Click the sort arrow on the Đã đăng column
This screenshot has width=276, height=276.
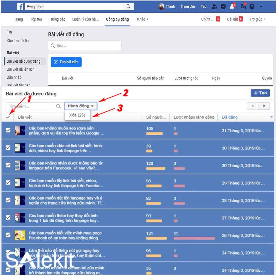click(272, 117)
